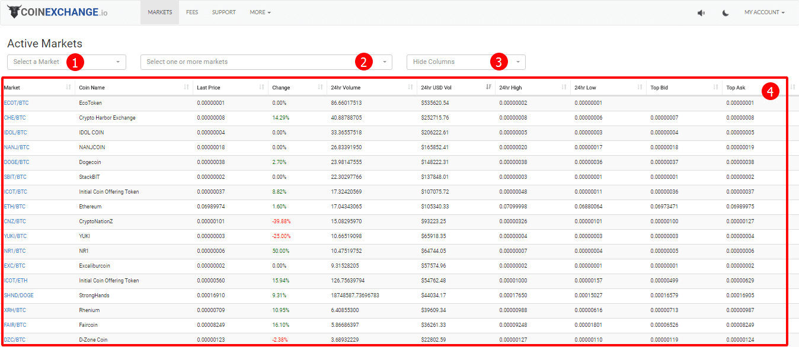Click the -39.88% change value
This screenshot has height=347, width=799.
coord(282,221)
